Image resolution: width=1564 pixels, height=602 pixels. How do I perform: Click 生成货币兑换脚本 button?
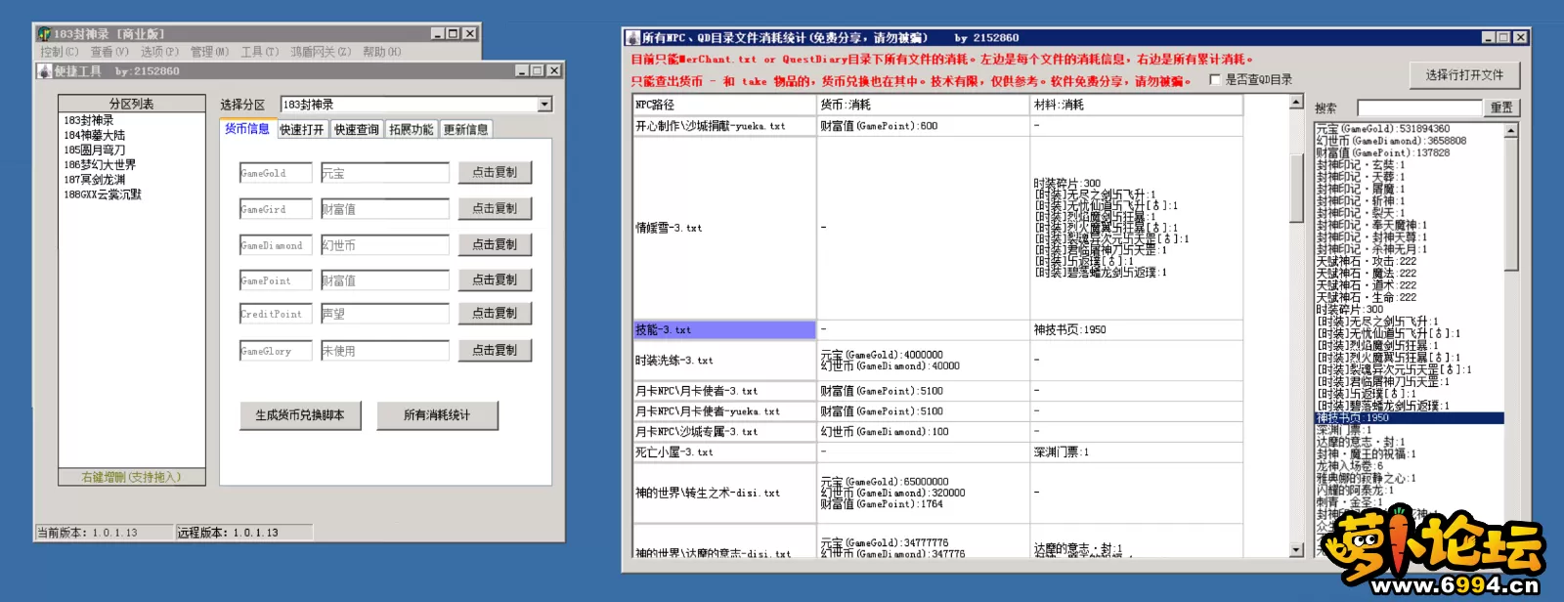coord(300,415)
